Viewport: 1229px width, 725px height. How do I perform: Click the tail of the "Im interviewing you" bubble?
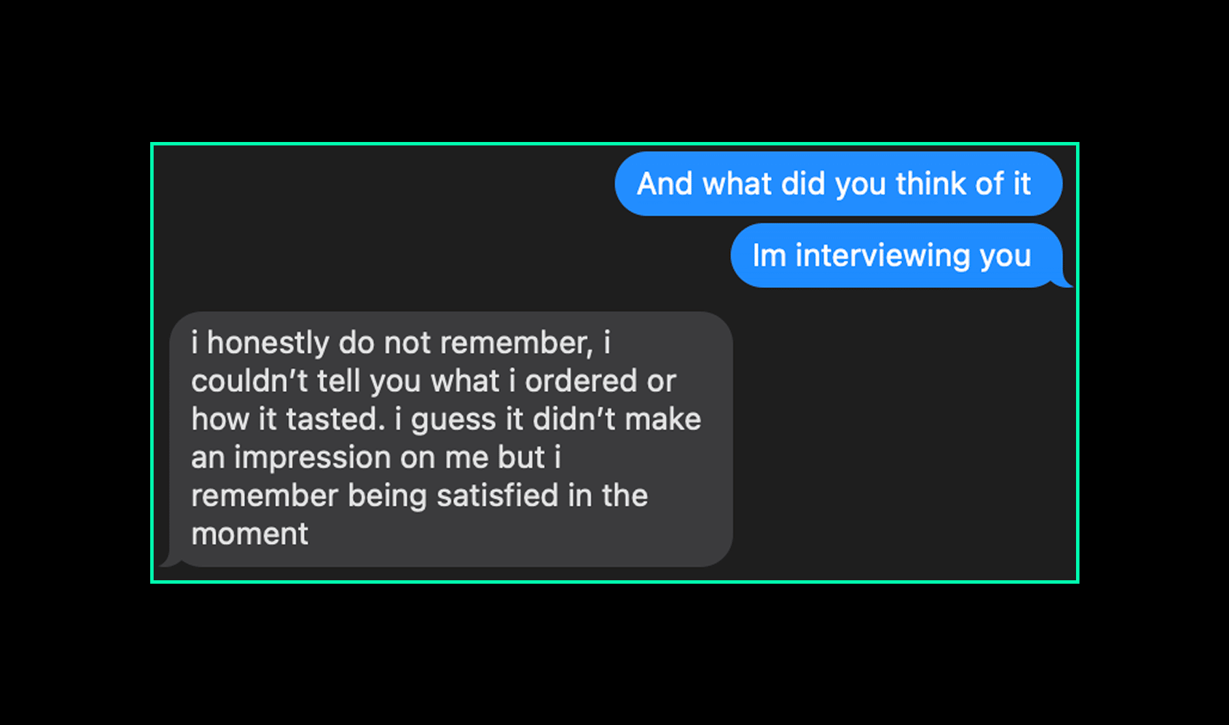(x=1065, y=281)
